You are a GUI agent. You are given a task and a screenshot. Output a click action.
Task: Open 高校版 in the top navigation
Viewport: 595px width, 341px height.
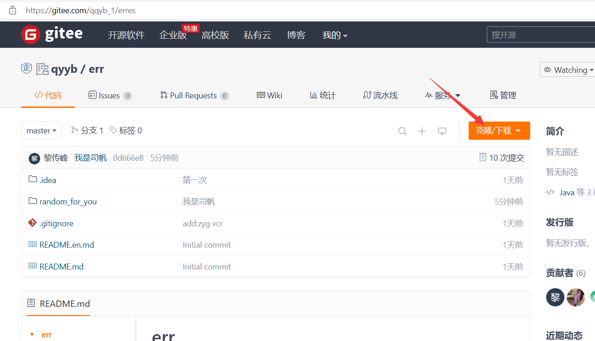click(x=215, y=35)
